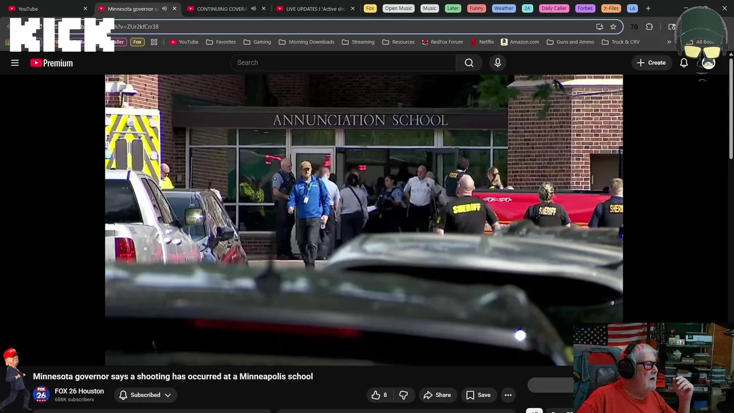
Task: Open RedFox Forum bookmark
Action: tap(442, 42)
